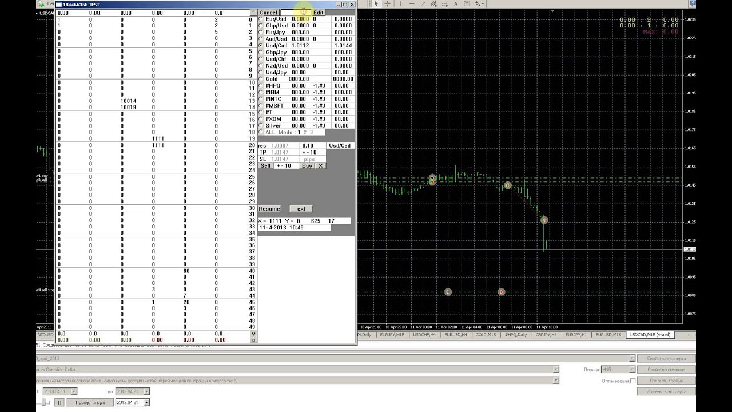Click the Resume button
The image size is (732, 412).
coord(269,209)
